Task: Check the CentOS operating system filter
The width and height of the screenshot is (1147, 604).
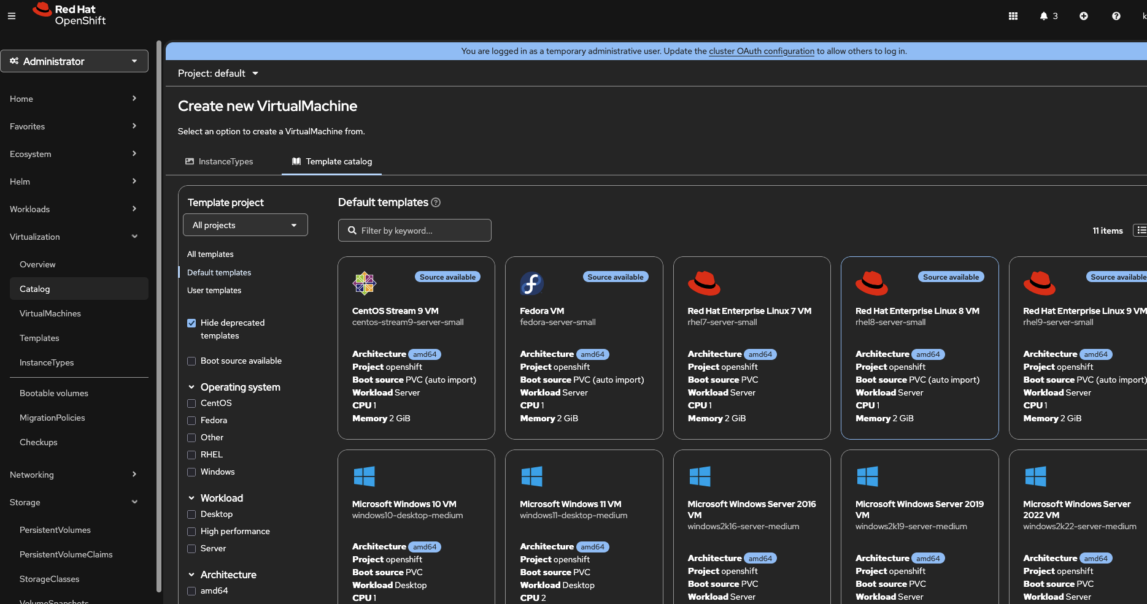Action: point(191,403)
